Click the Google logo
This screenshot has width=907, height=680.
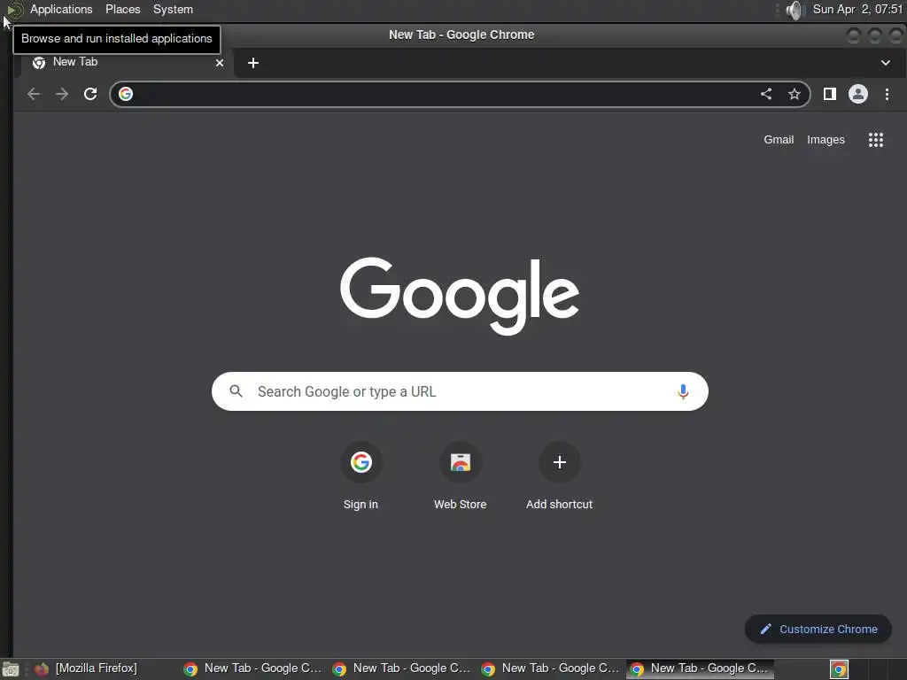[460, 295]
